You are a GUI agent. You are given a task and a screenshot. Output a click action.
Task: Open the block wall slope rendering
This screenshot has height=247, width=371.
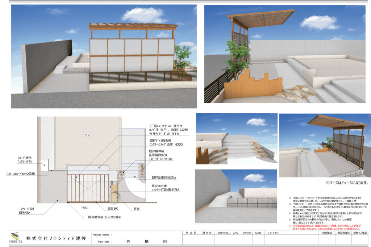coord(235,191)
